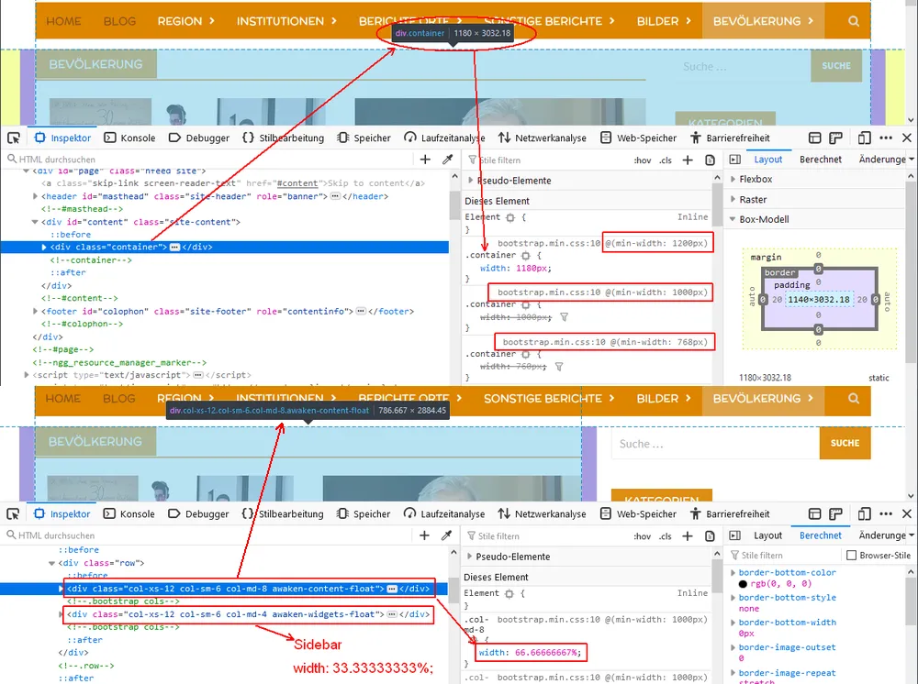Image resolution: width=918 pixels, height=684 pixels.
Task: Enable the Browser-Stile checkbox
Action: [851, 555]
